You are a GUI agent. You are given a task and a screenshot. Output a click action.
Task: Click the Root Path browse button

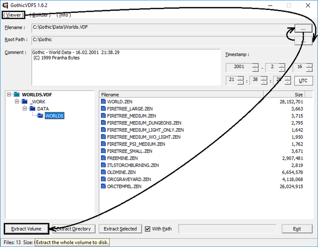point(303,41)
